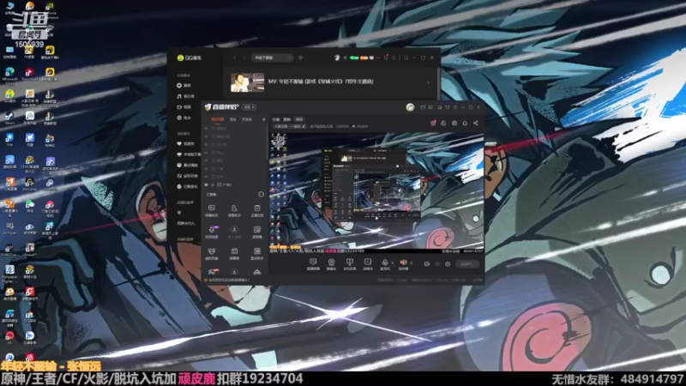Click the green VIP badge in QQ Music

pyautogui.click(x=354, y=57)
